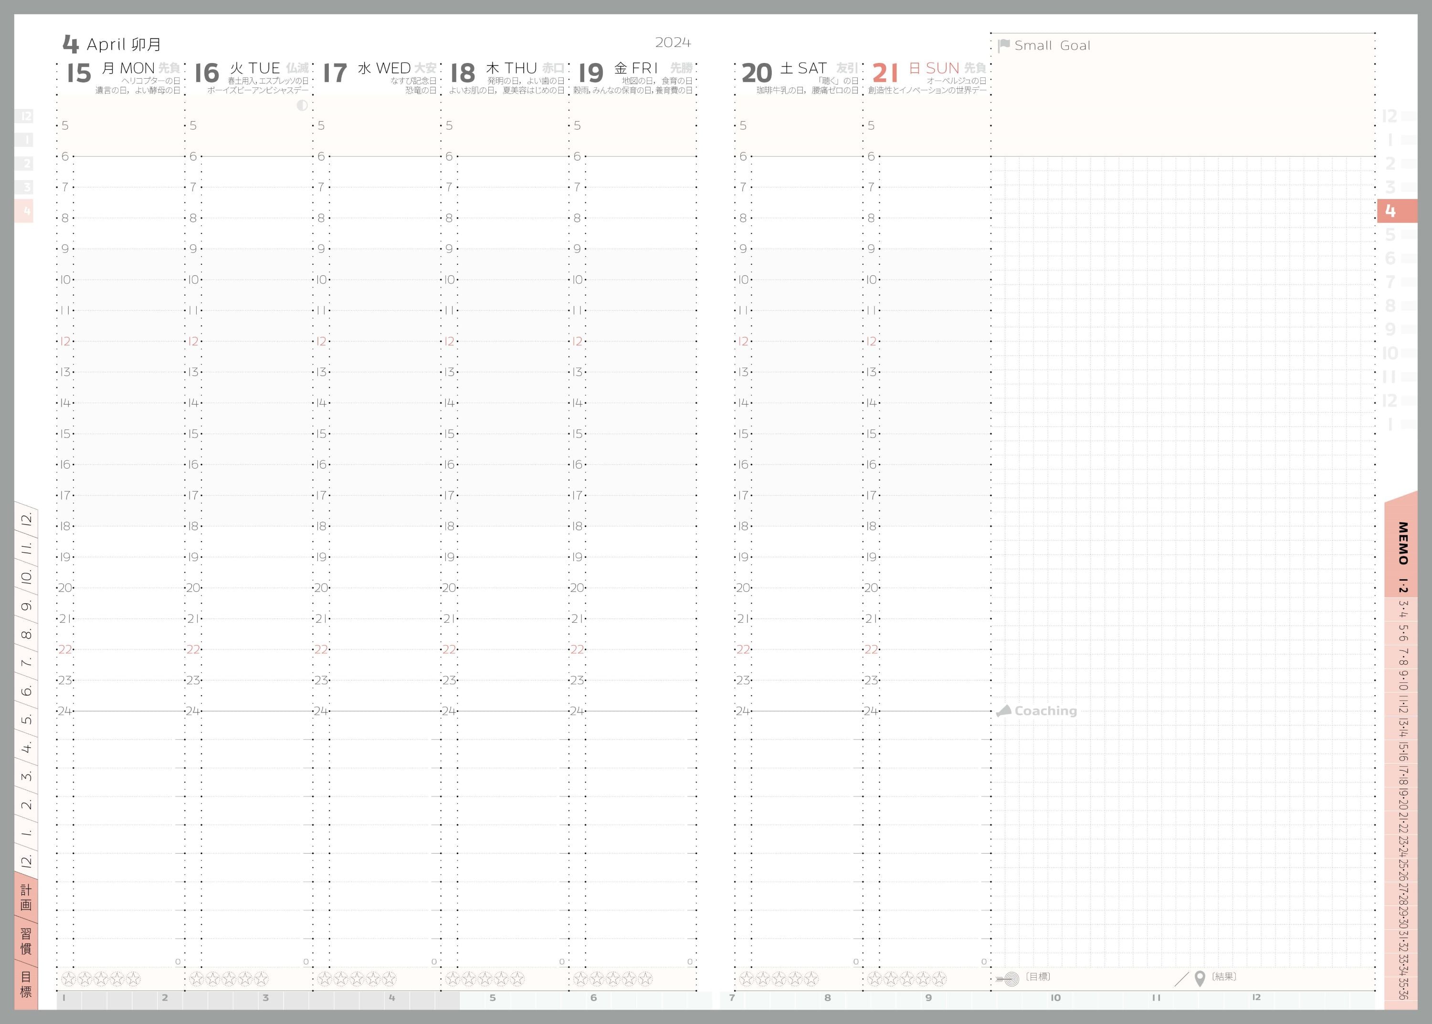Click the red 12 hour label on Monday
The image size is (1432, 1024).
[x=65, y=341]
